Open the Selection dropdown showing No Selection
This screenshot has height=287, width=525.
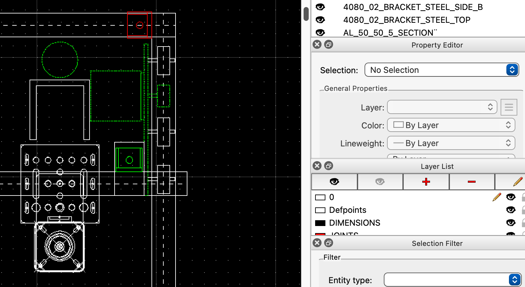[x=442, y=70]
